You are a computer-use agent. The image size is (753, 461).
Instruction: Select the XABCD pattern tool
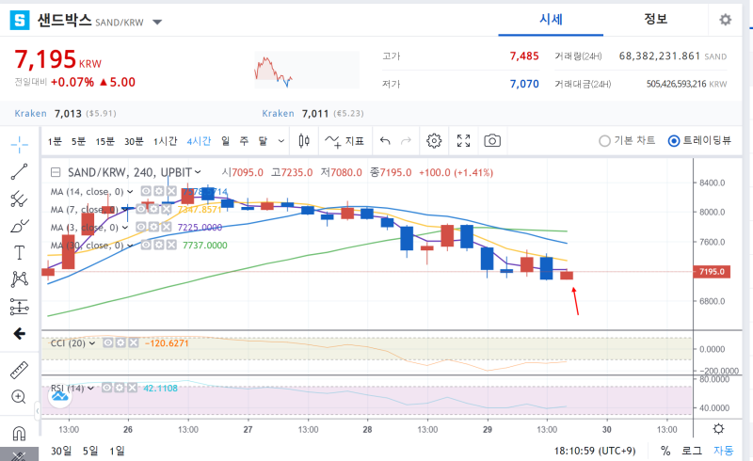tap(19, 279)
